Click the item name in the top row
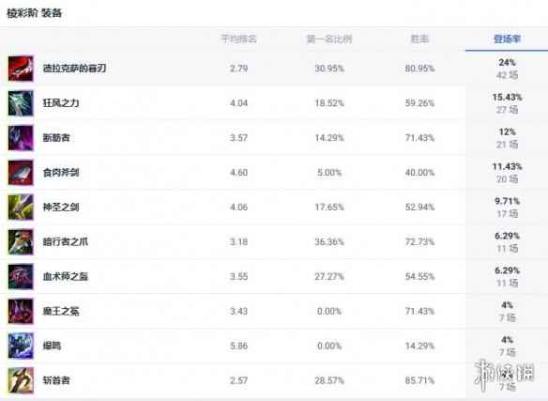This screenshot has height=401, width=548. (74, 69)
